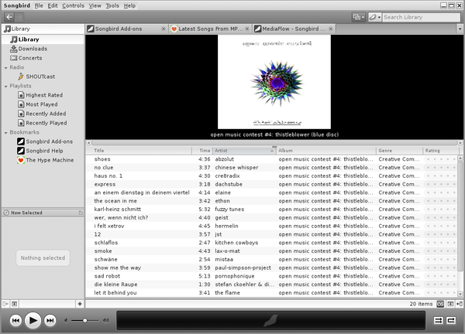Open the column picker beside Rating header
The height and width of the screenshot is (334, 465).
click(460, 151)
